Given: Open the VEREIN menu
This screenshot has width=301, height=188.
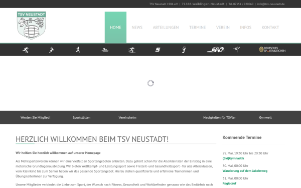Looking at the screenshot, I should click(x=223, y=28).
